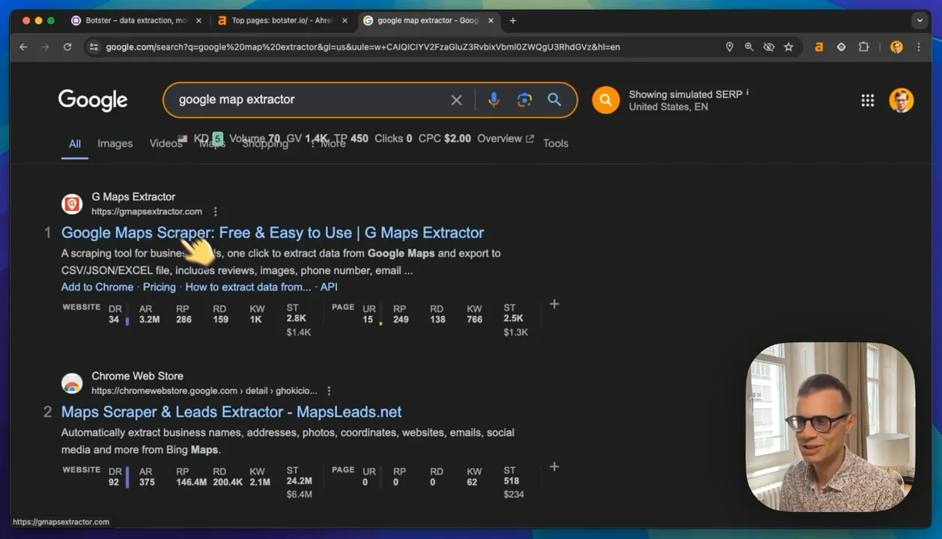Open the location permission icon in address bar

(729, 47)
